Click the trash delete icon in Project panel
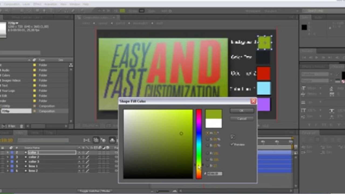 coord(21,126)
